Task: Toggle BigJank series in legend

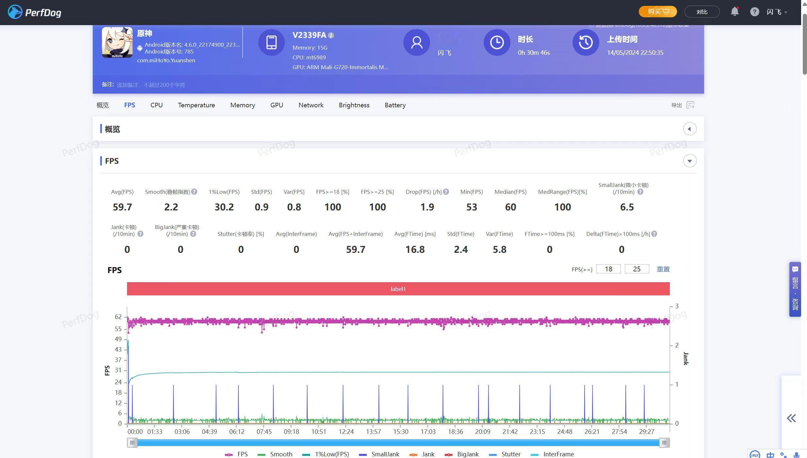Action: point(462,454)
